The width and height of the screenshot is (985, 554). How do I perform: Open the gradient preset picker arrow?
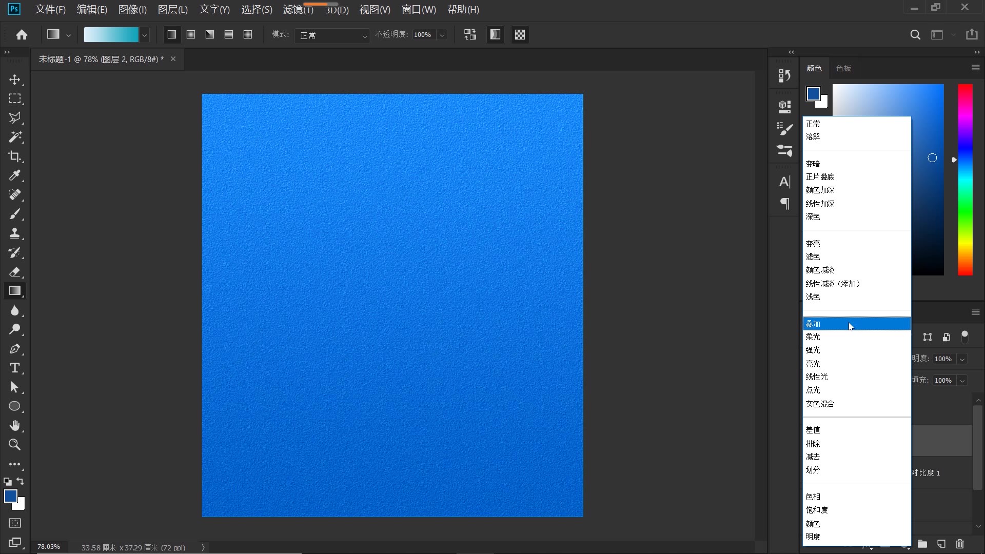(145, 35)
